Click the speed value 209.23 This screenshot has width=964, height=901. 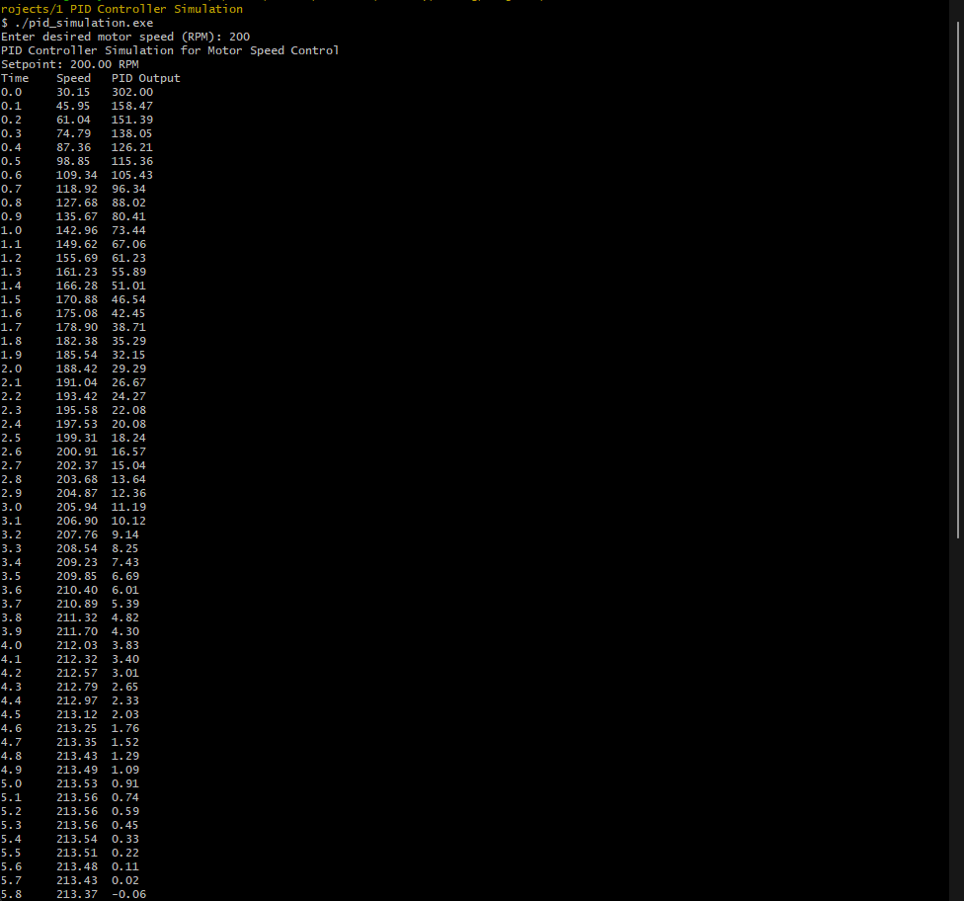[x=77, y=563]
